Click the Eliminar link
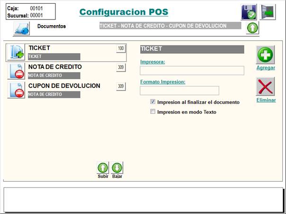This screenshot has height=214, width=286. pos(266,100)
